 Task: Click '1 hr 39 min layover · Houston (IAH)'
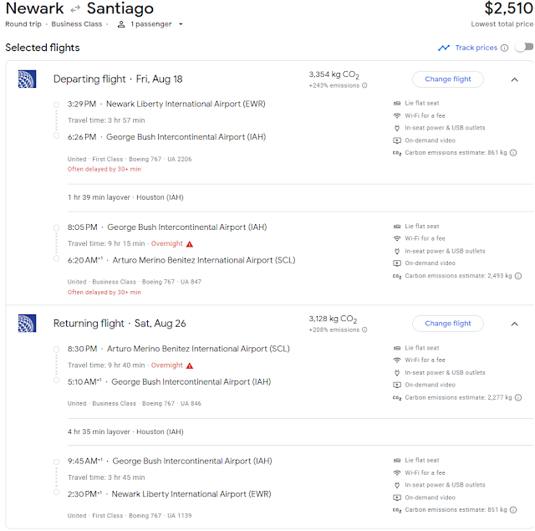coord(125,197)
